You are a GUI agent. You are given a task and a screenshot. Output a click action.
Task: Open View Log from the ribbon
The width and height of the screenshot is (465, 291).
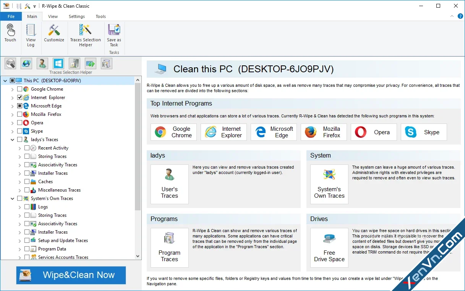[31, 36]
